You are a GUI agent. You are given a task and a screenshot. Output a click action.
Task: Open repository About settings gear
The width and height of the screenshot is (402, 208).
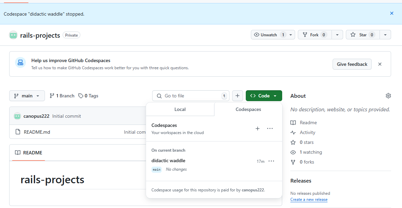click(388, 96)
